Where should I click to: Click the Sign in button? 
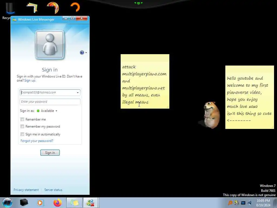50,153
